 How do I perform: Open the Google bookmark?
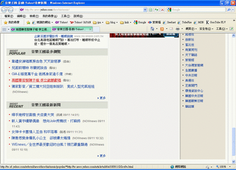(x=140, y=22)
